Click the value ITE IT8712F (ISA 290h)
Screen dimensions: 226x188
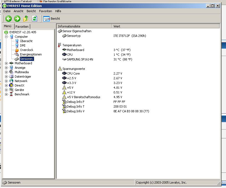[130, 36]
